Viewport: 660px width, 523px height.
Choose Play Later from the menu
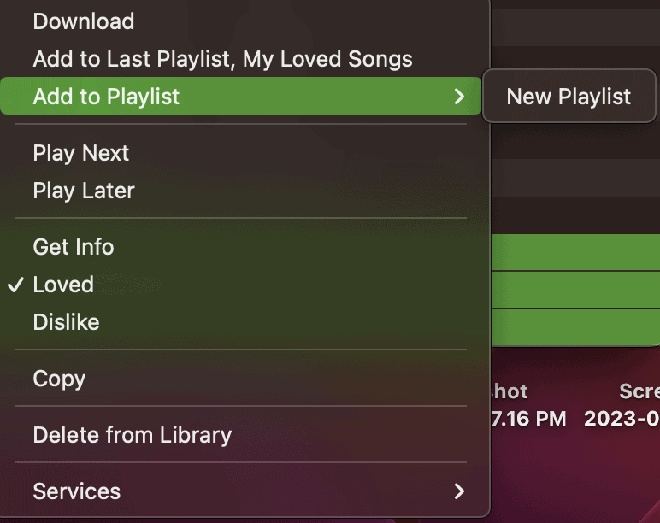(84, 191)
